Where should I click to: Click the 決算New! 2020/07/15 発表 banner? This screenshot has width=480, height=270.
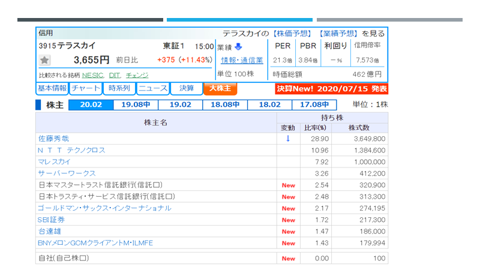[332, 89]
